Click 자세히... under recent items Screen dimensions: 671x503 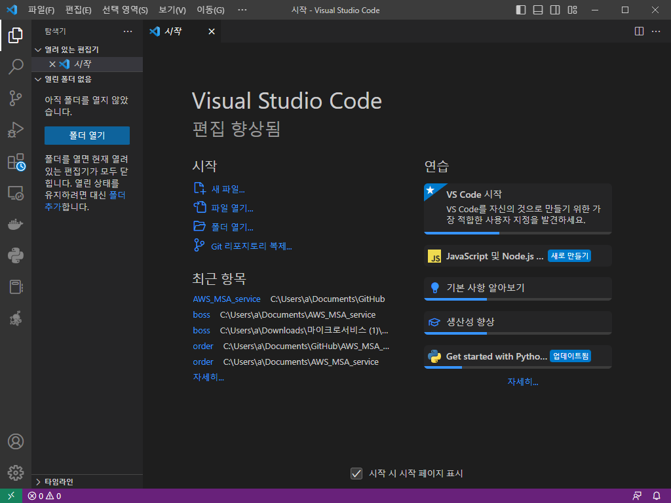[208, 377]
